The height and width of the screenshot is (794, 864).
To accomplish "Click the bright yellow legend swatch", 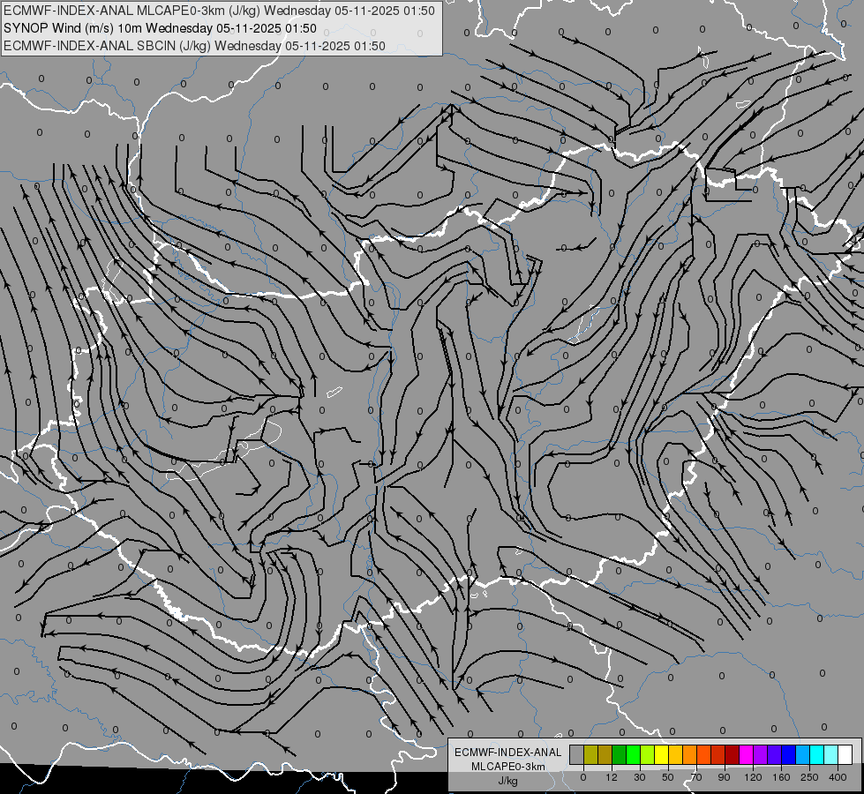I will (661, 755).
